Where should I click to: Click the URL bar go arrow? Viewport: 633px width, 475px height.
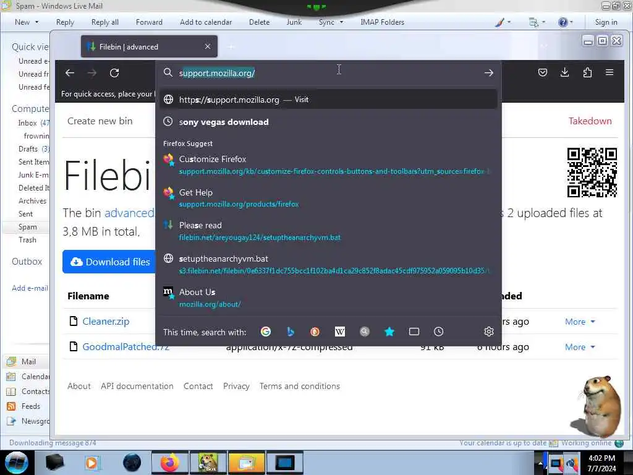click(x=489, y=73)
